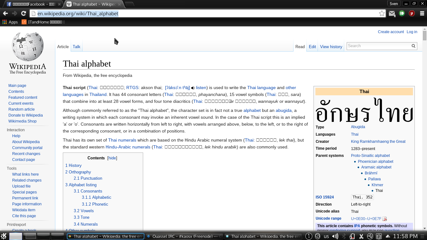The height and width of the screenshot is (240, 427).
Task: Open the Pushbullet extension icon
Action: 402,13
